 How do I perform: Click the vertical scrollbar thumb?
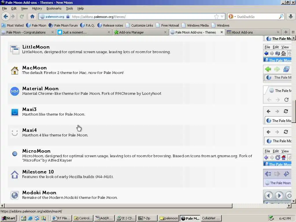[294, 111]
